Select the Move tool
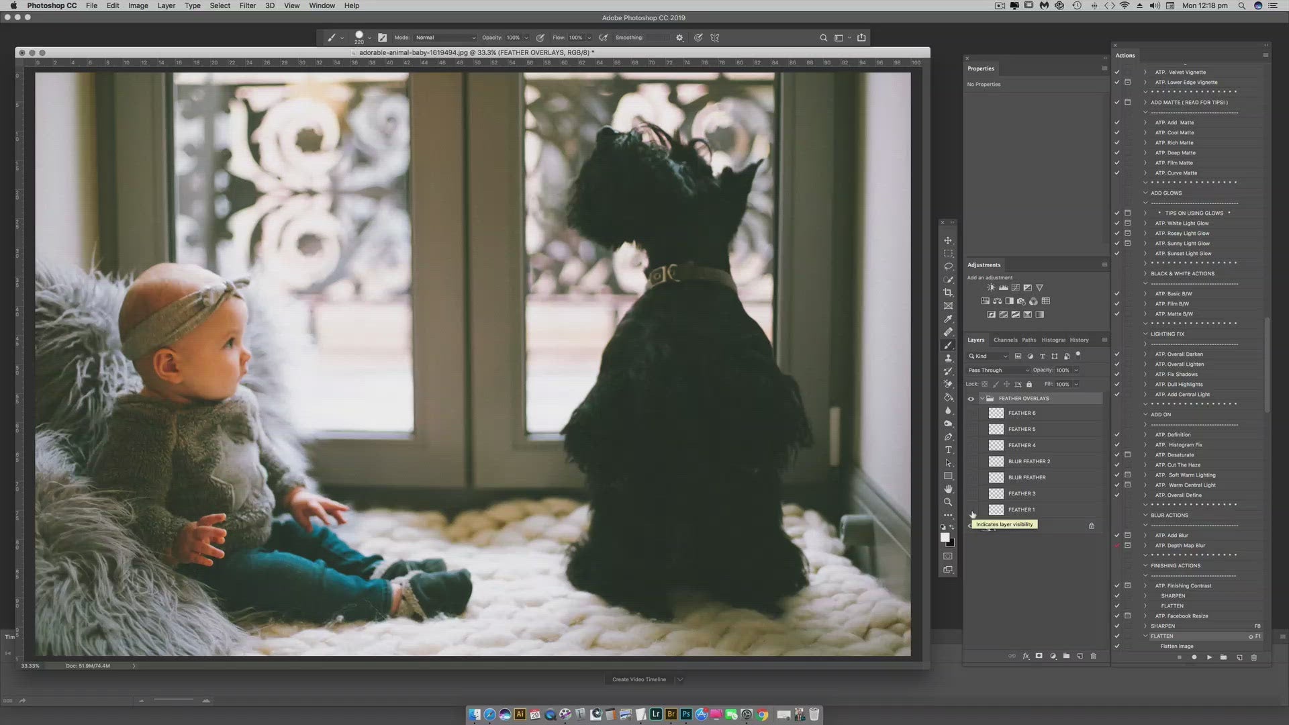The image size is (1289, 725). pos(948,240)
